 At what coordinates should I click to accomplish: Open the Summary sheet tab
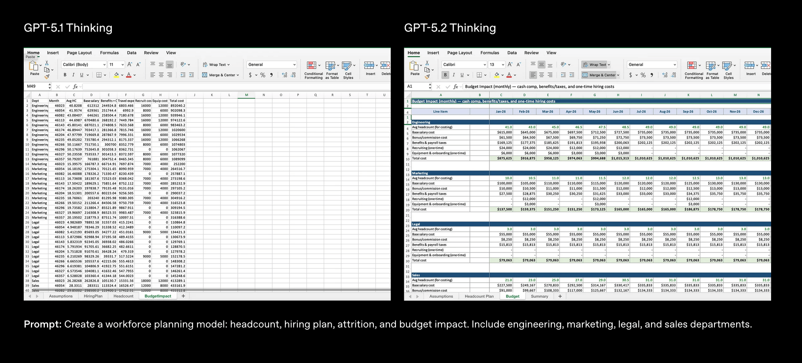click(x=539, y=296)
